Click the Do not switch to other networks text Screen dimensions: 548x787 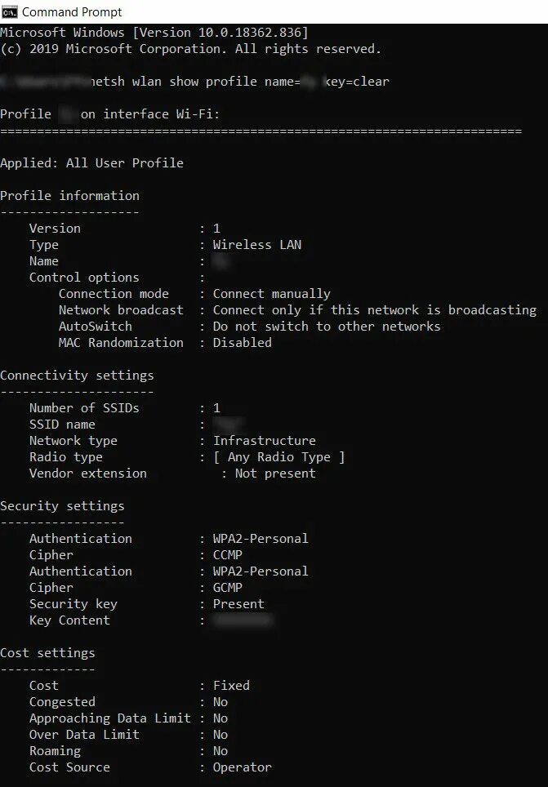pos(327,327)
